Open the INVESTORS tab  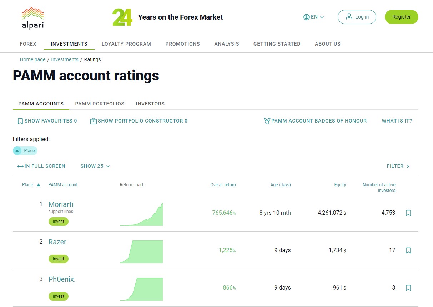(x=150, y=104)
